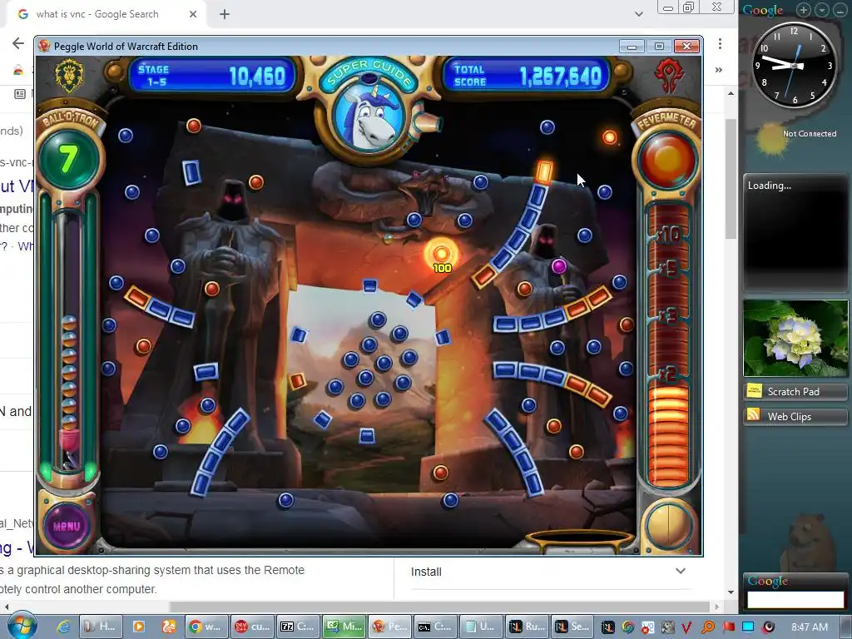Viewport: 852px width, 639px height.
Task: Open a new Chrome tab with plus button
Action: [x=225, y=14]
